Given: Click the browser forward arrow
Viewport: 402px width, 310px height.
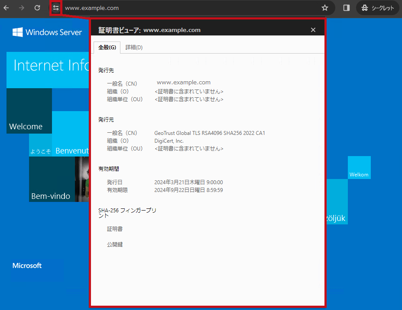Looking at the screenshot, I should point(22,8).
